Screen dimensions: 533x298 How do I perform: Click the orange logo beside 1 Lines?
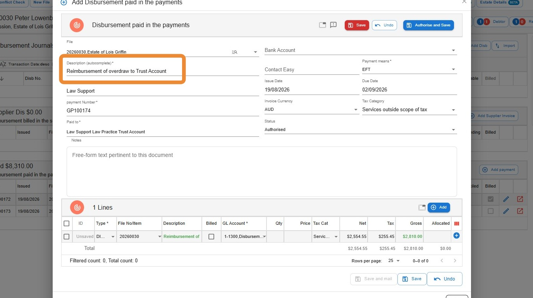click(77, 208)
